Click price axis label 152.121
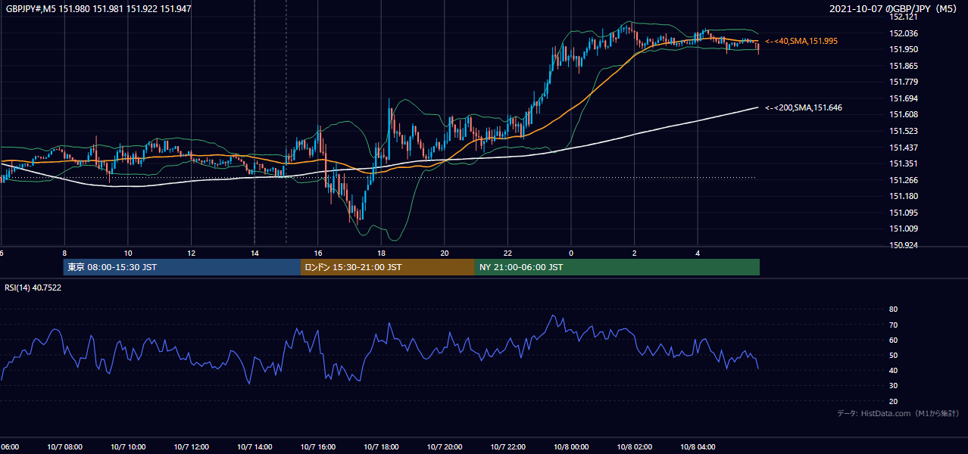 click(x=904, y=17)
